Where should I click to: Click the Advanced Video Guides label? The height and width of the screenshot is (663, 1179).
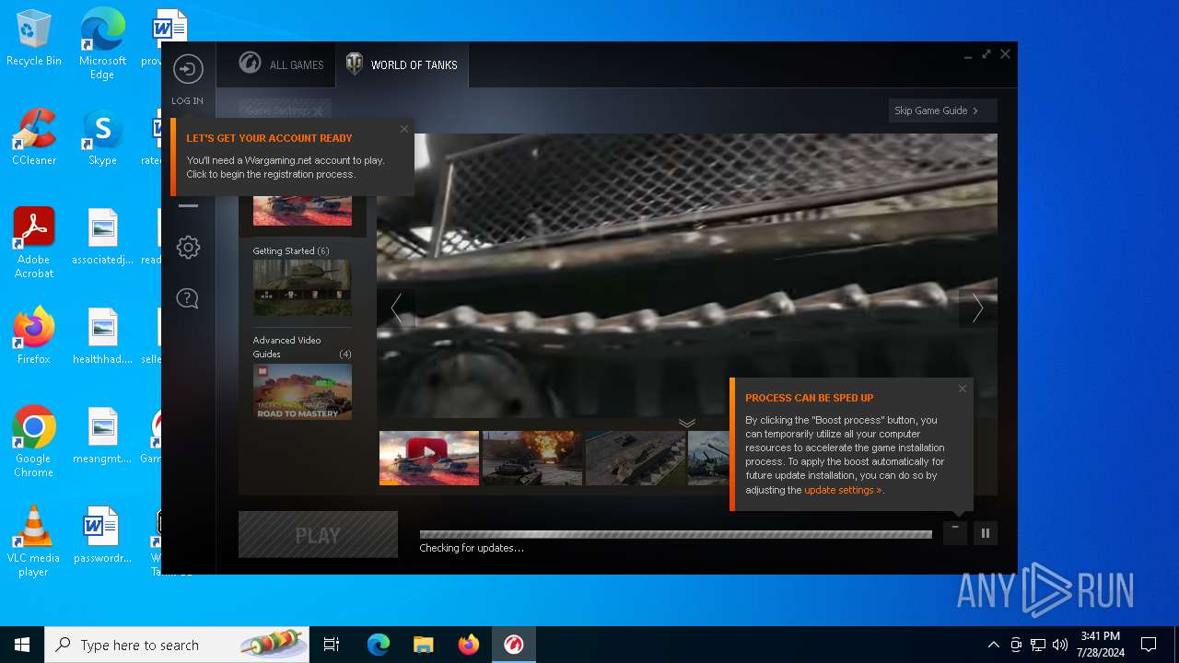pos(287,346)
